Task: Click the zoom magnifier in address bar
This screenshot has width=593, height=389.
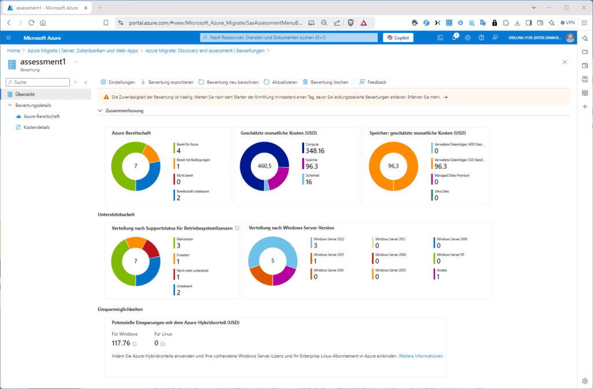Action: pos(324,23)
